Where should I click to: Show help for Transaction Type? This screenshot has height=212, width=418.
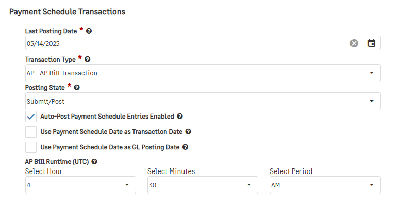point(88,60)
